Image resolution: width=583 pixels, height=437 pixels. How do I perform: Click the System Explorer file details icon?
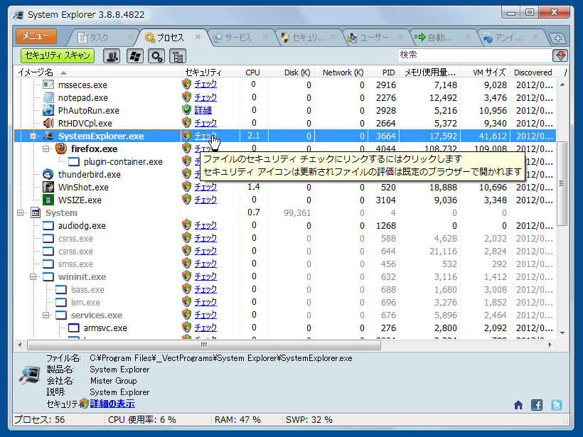[x=29, y=376]
